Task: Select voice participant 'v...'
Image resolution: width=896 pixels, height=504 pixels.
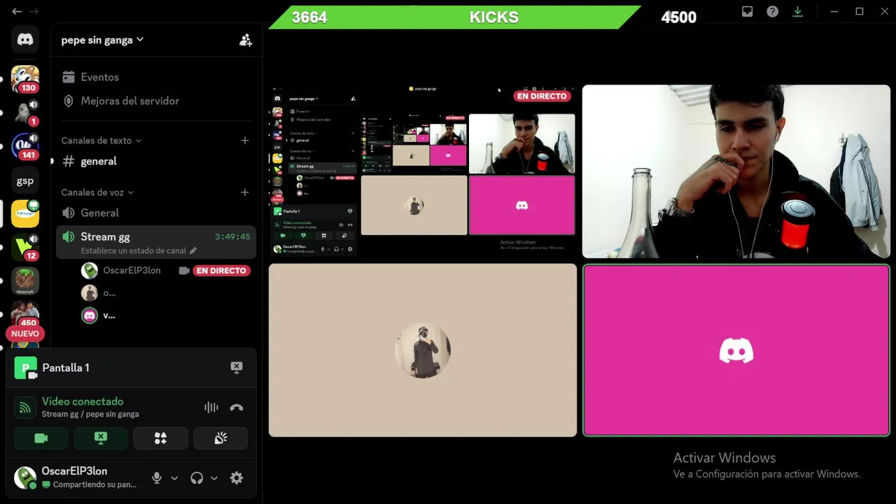Action: pos(99,315)
